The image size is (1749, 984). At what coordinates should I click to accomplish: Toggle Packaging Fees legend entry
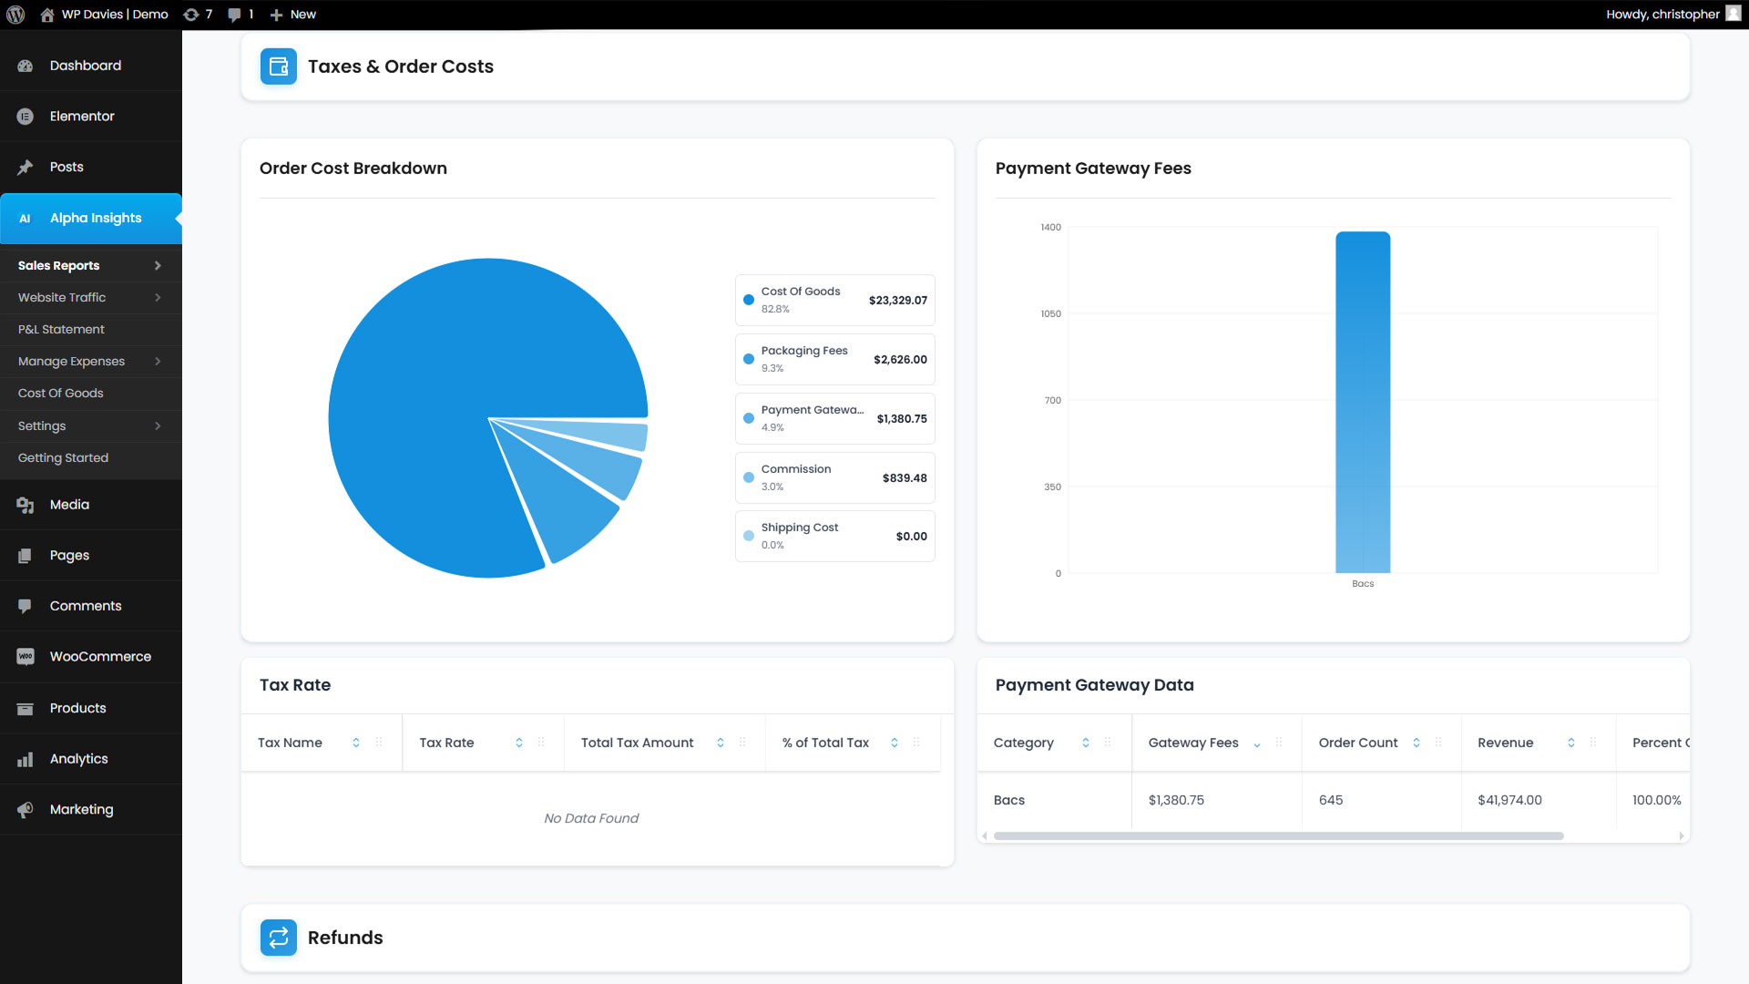point(834,359)
